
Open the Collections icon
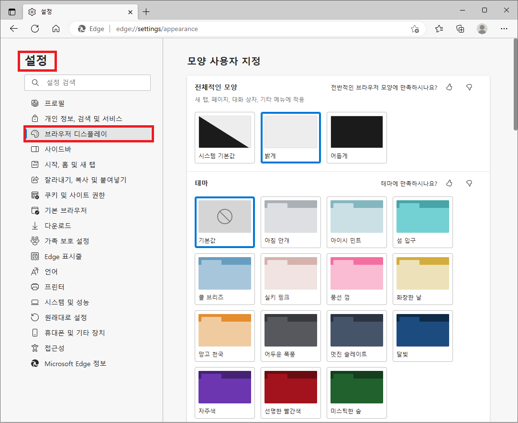click(x=460, y=29)
